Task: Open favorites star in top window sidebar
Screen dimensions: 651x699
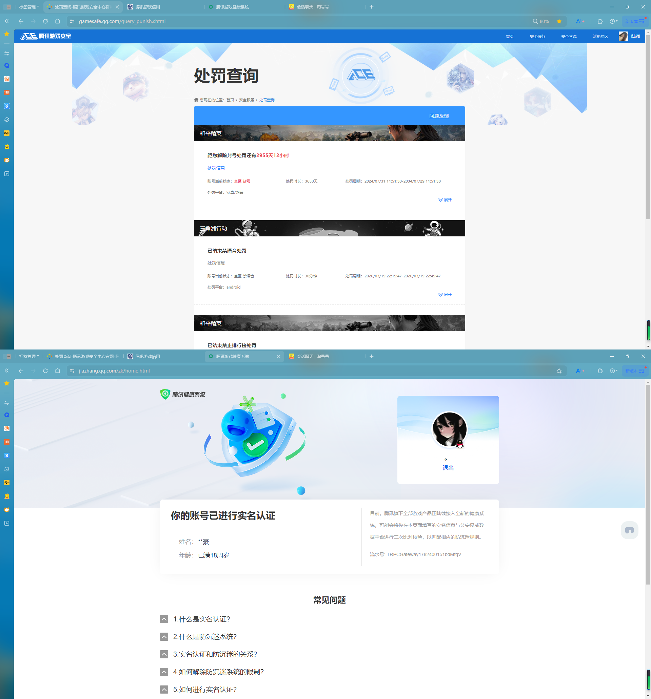Action: point(7,34)
